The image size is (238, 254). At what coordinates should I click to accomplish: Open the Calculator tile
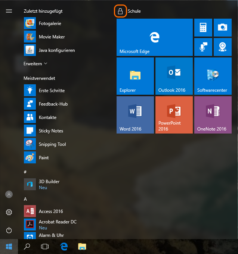[203, 28]
